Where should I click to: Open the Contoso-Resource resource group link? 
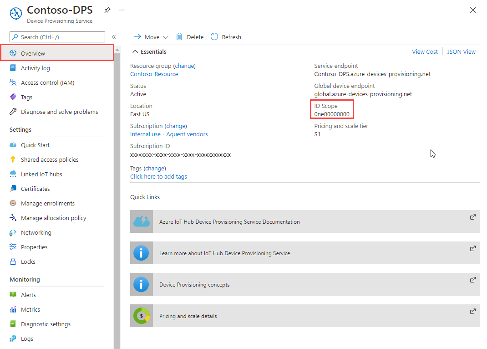[154, 74]
